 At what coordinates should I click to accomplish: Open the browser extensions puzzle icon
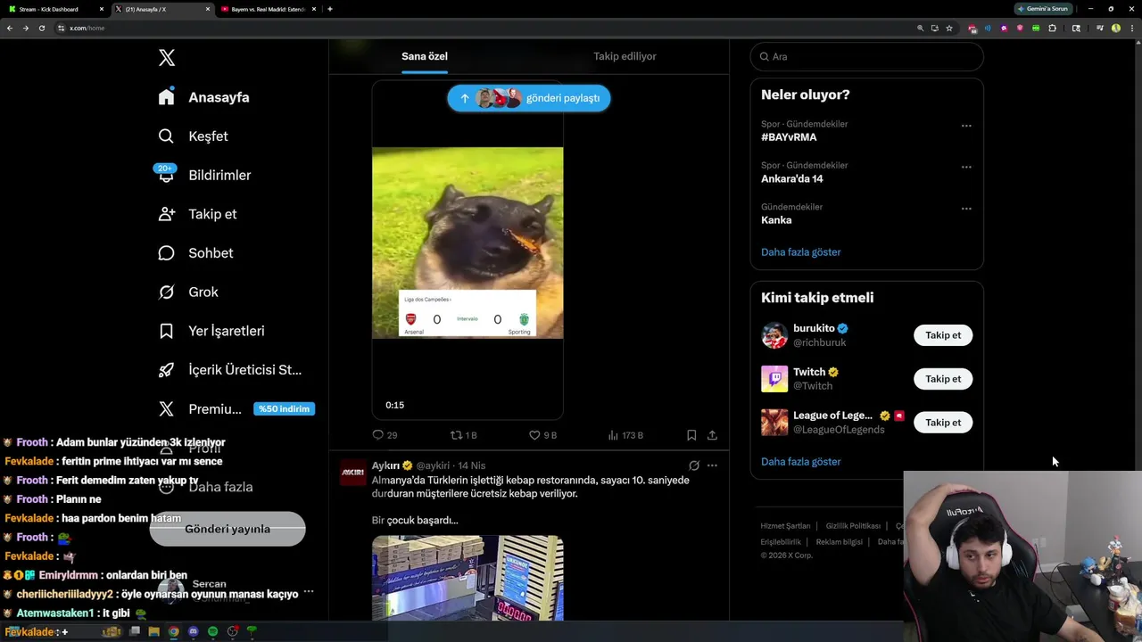click(1052, 28)
